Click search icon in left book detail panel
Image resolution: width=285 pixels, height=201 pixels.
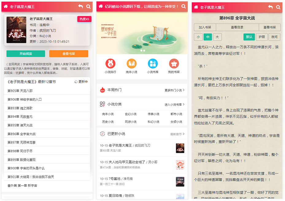[89, 6]
